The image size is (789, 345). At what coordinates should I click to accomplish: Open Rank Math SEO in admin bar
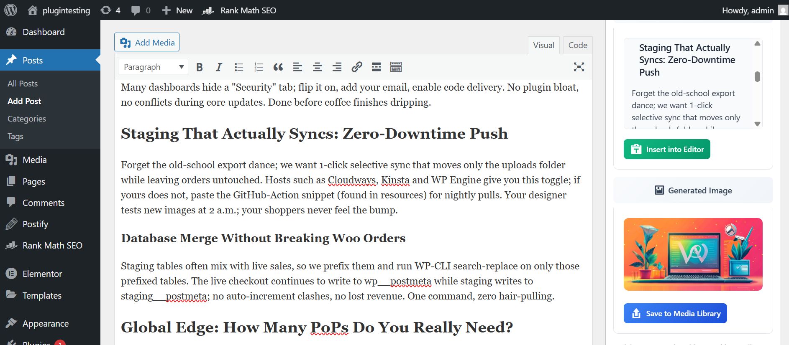[239, 10]
